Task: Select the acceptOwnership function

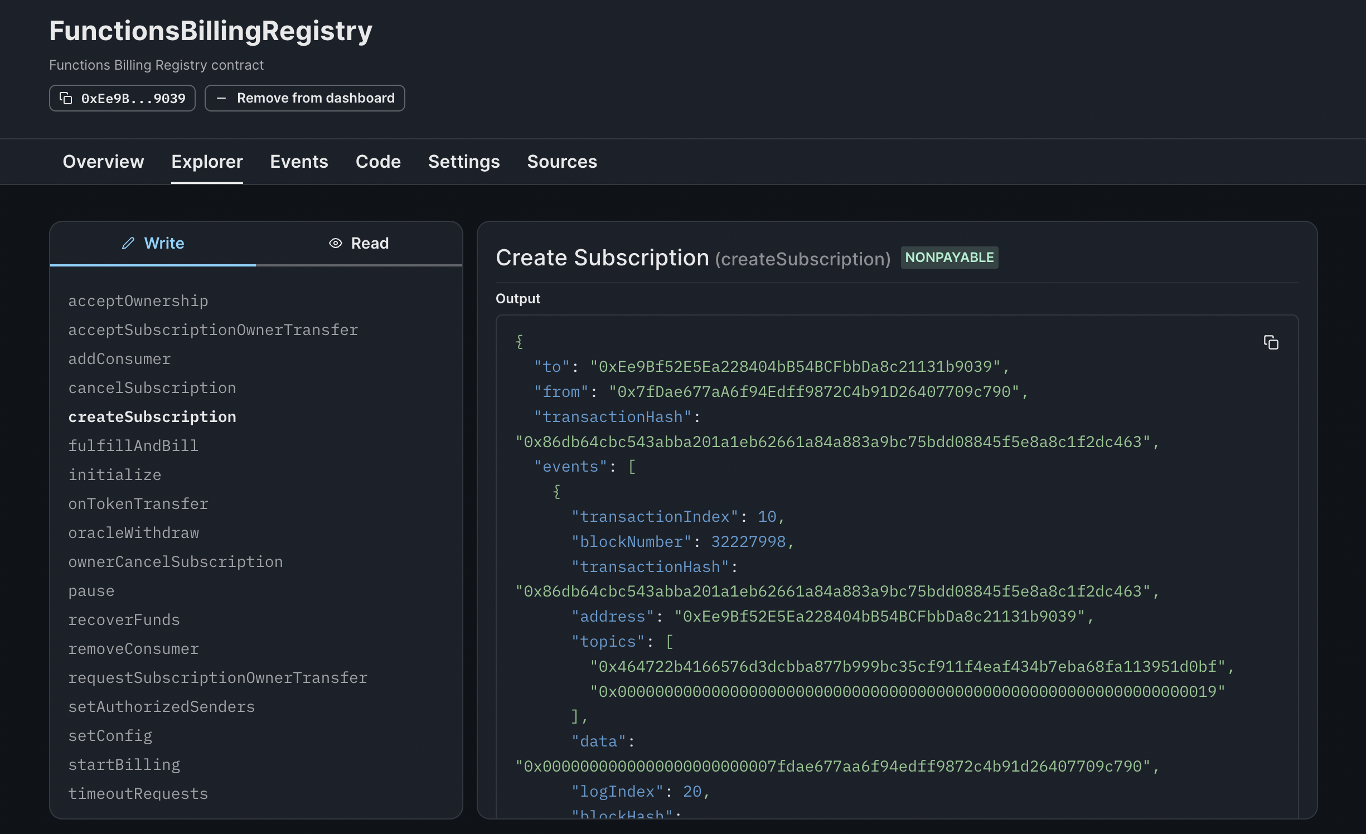Action: (x=138, y=301)
